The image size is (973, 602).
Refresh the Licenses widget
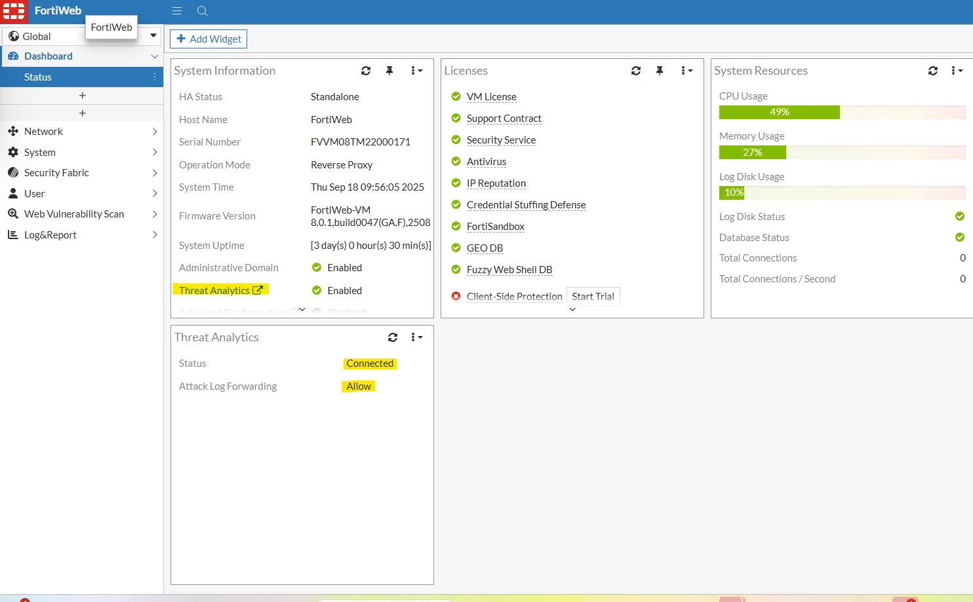pyautogui.click(x=636, y=71)
